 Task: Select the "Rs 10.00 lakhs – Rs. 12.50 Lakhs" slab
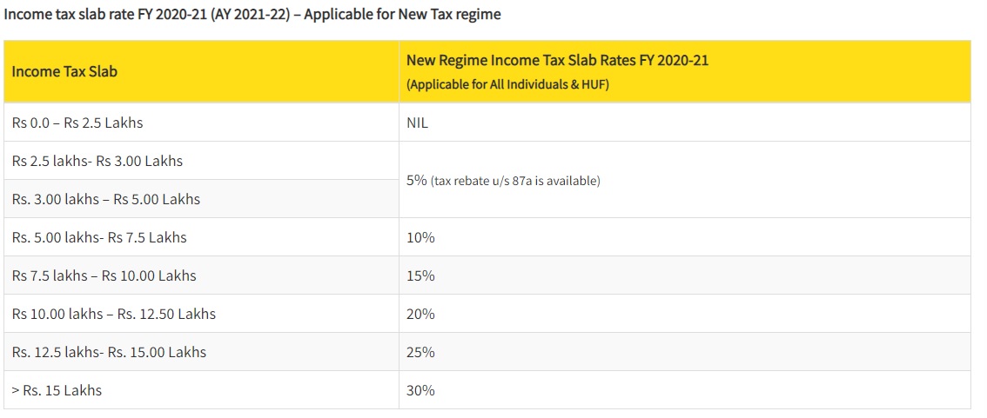click(114, 314)
